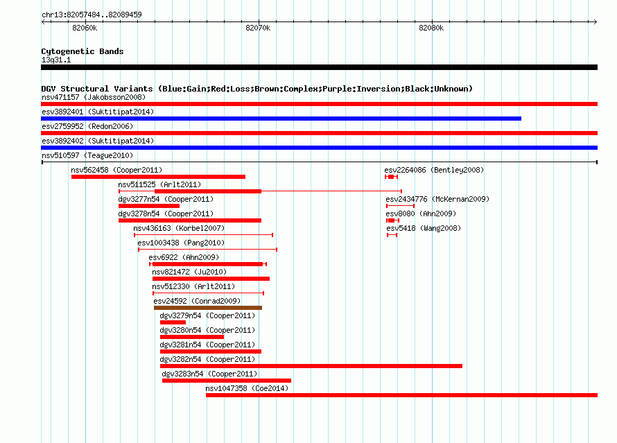Click nsv1047358 (Coe2014) label

point(247,388)
